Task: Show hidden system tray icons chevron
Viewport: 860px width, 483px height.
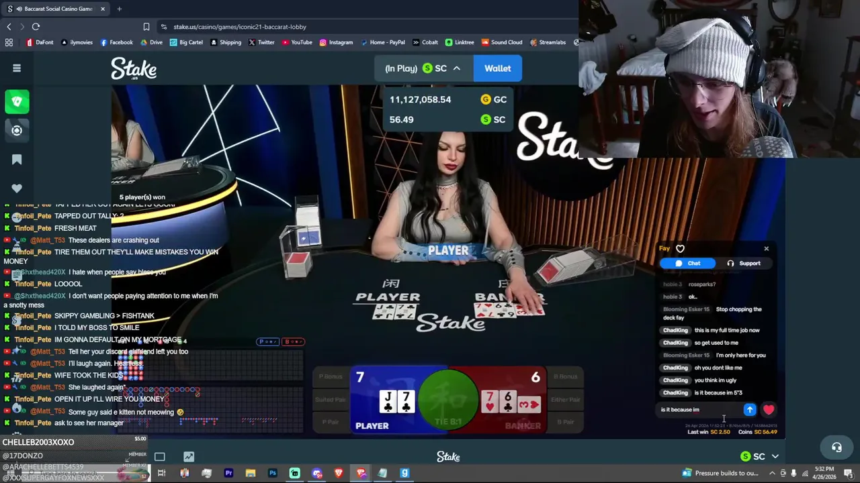Action: 773,473
